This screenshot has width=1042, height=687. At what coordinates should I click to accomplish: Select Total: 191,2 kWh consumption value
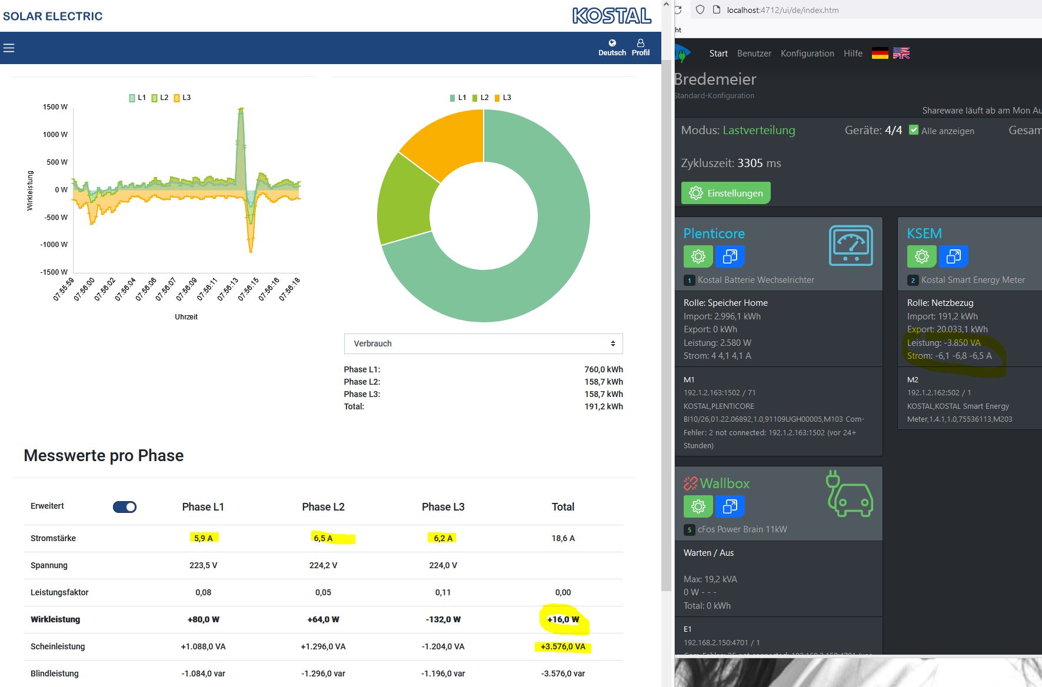604,406
